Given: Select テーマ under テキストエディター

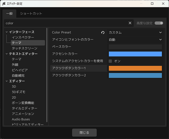Looking at the screenshot, I should tap(17, 59).
